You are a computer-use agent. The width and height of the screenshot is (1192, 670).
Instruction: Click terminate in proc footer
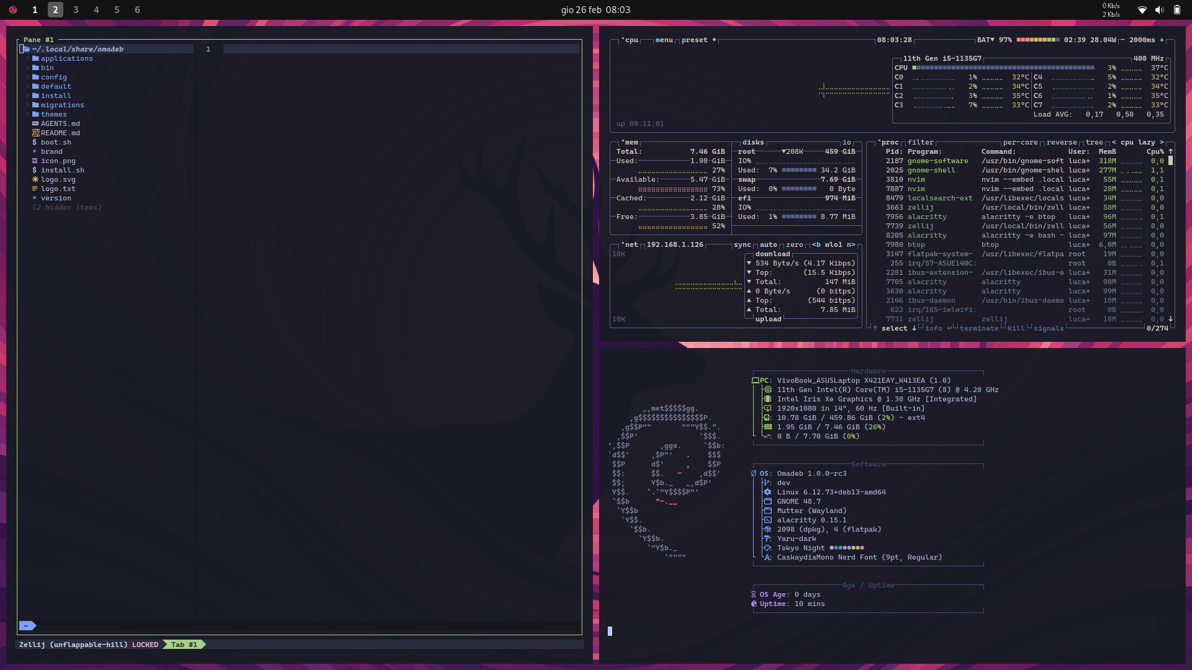click(x=978, y=328)
